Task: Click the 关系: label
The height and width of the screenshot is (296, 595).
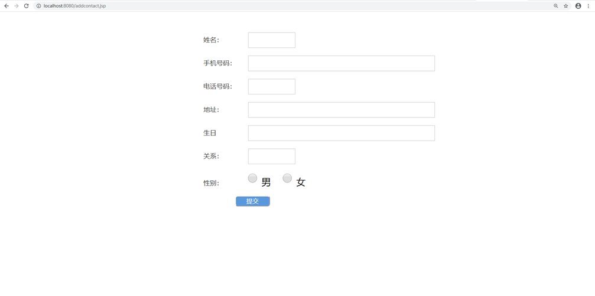Action: [x=211, y=157]
